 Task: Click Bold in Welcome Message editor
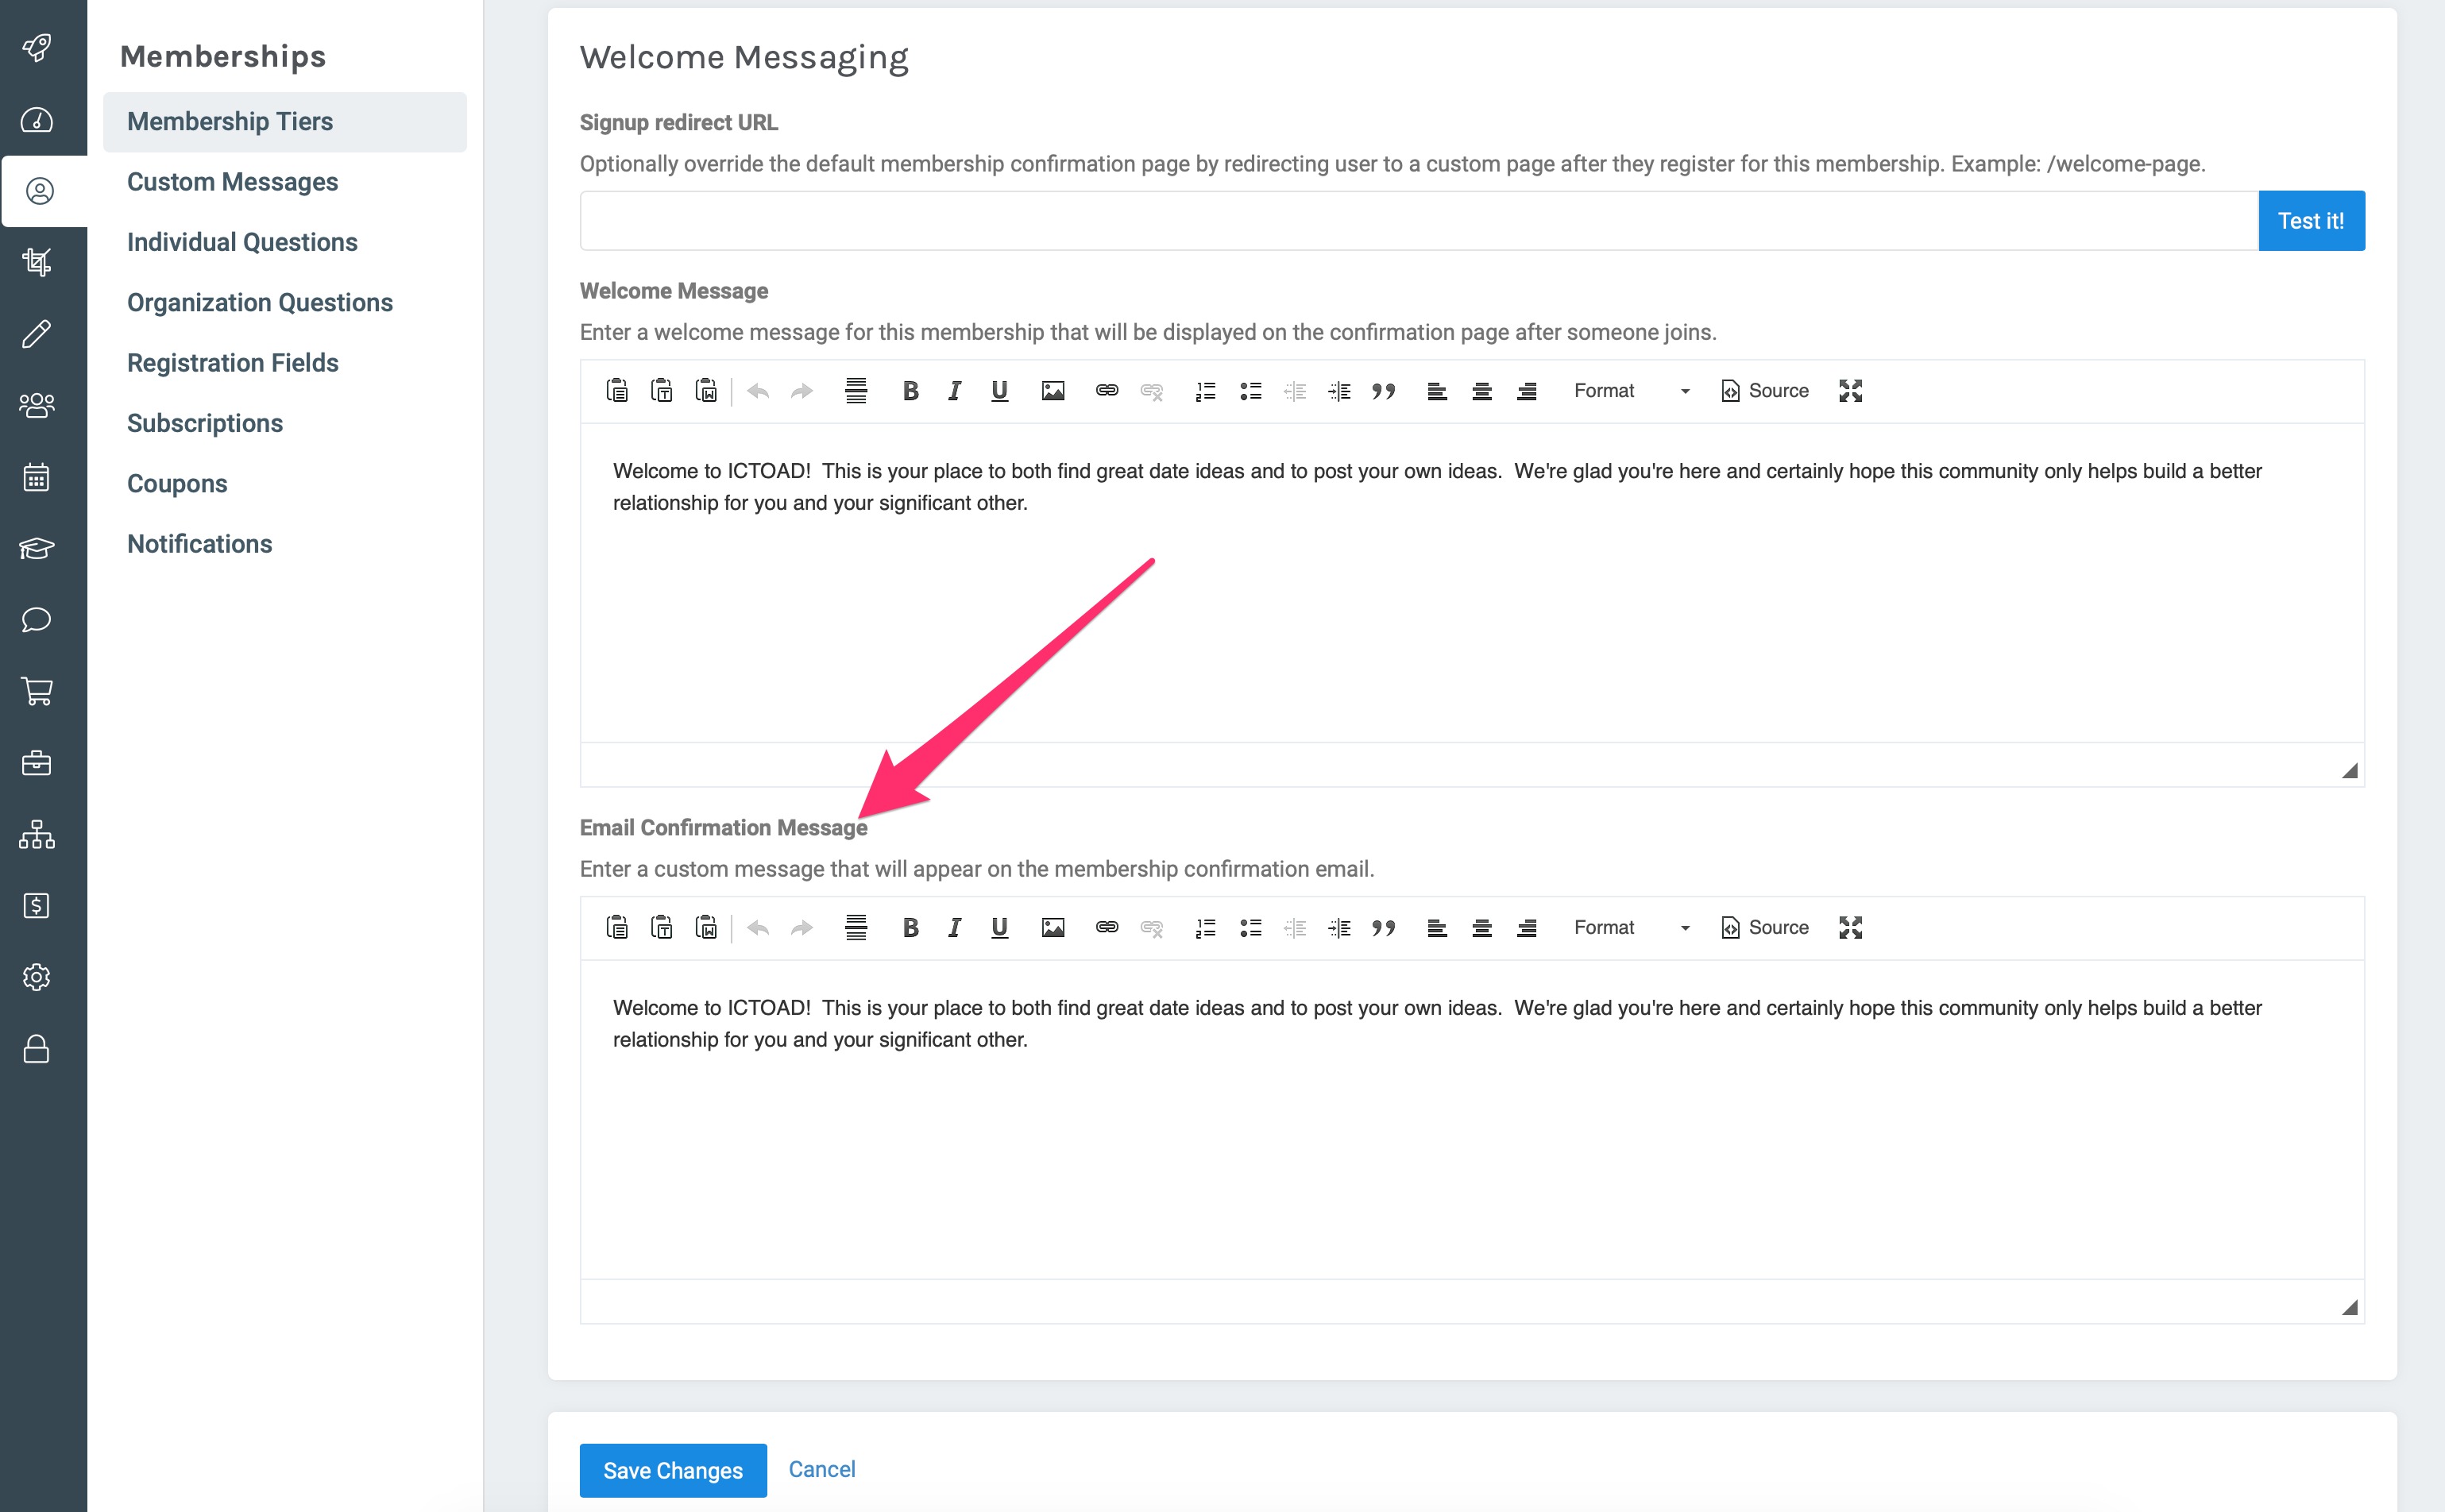pyautogui.click(x=910, y=391)
